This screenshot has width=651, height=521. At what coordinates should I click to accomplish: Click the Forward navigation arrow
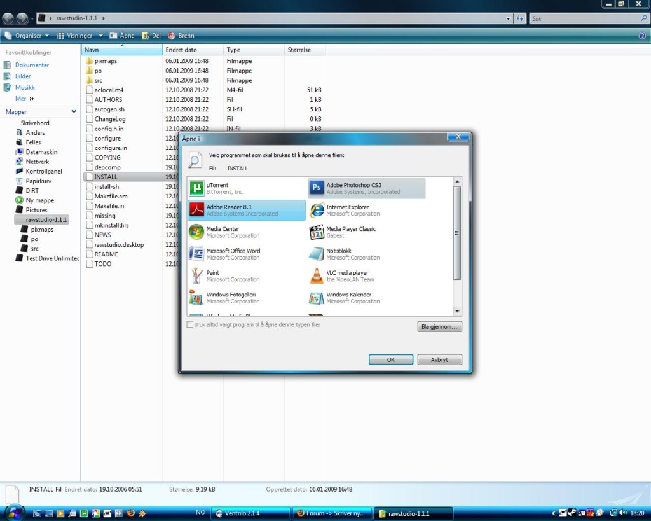[22, 18]
